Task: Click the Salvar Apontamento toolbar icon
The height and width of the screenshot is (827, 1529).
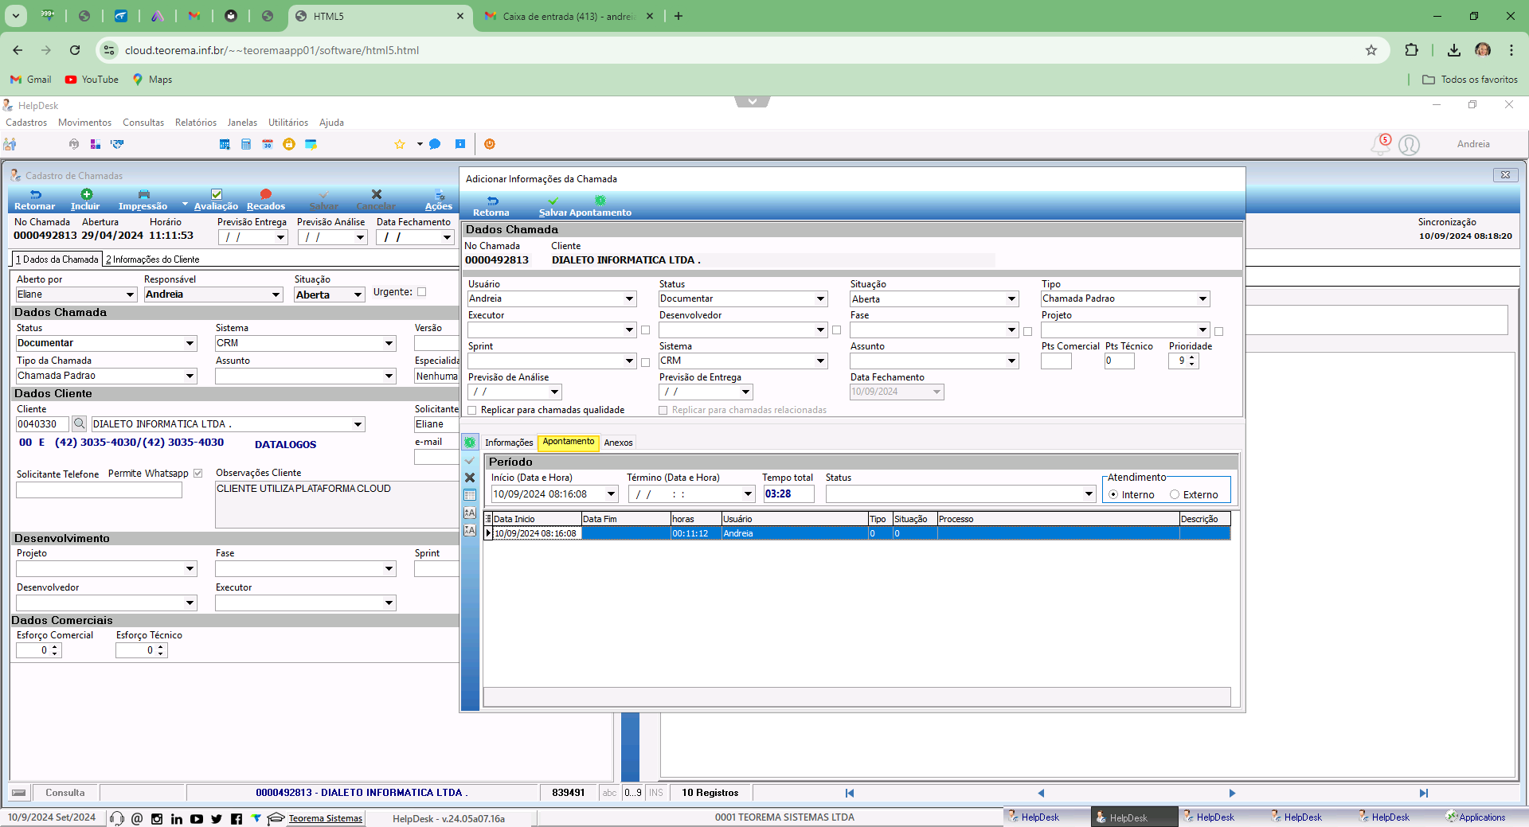Action: [x=553, y=201]
